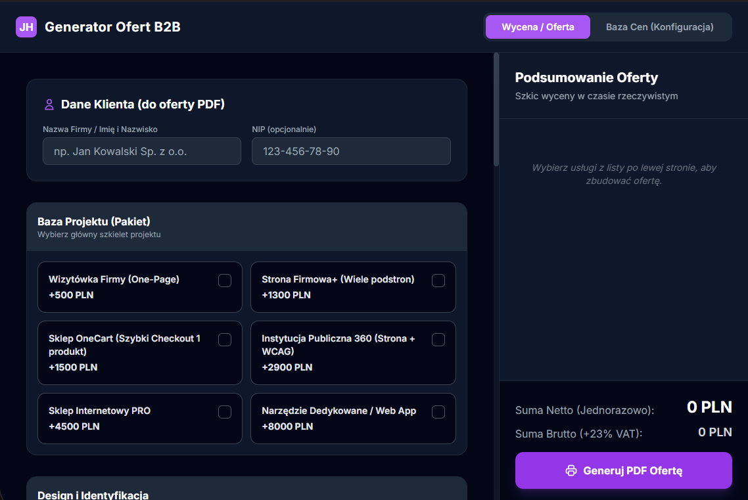Screen dimensions: 748x500
Task: Click the +8000 PLN price label
Action: pos(287,426)
